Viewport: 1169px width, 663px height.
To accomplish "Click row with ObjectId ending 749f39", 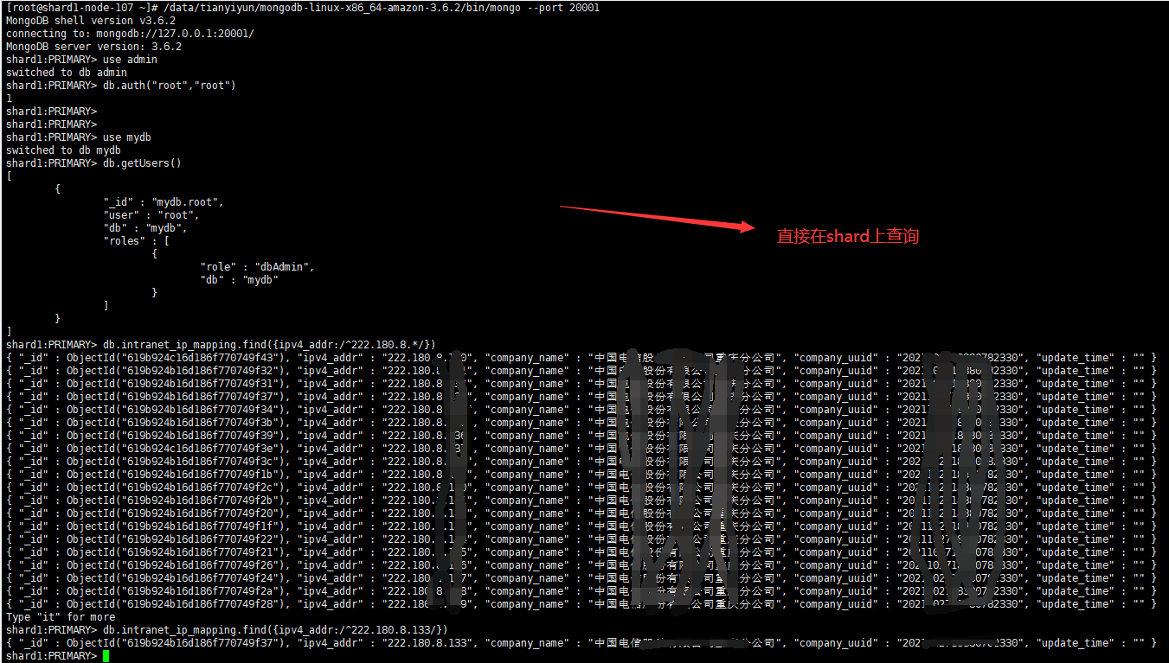I will tap(581, 436).
